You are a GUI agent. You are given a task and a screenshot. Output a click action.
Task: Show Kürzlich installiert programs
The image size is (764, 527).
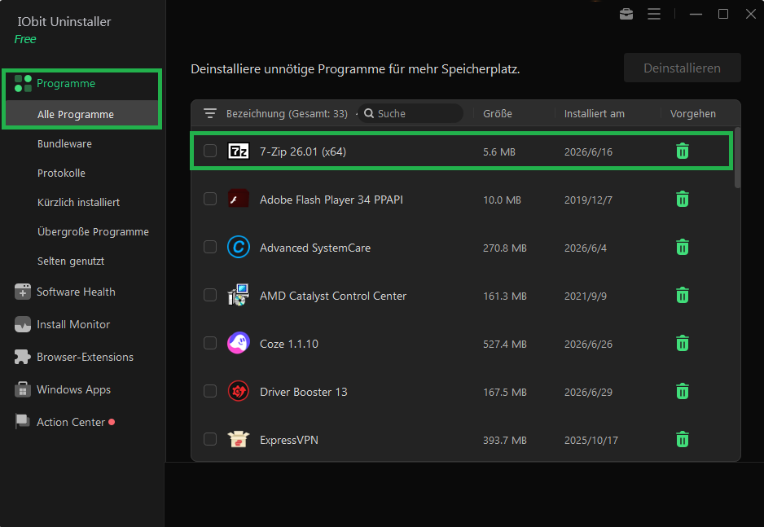click(78, 202)
